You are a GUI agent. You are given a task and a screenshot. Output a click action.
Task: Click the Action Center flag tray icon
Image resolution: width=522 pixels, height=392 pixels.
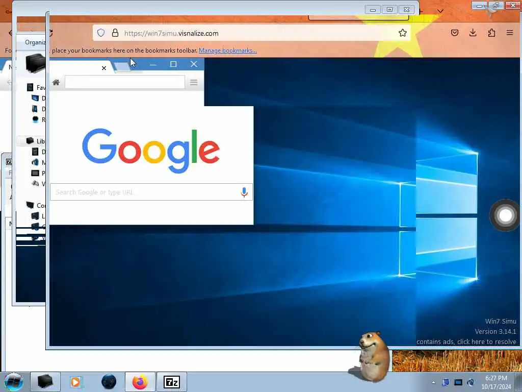(446, 382)
